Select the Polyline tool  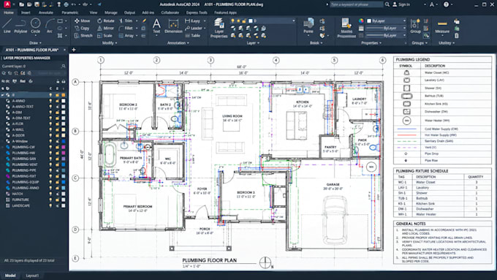pos(20,26)
